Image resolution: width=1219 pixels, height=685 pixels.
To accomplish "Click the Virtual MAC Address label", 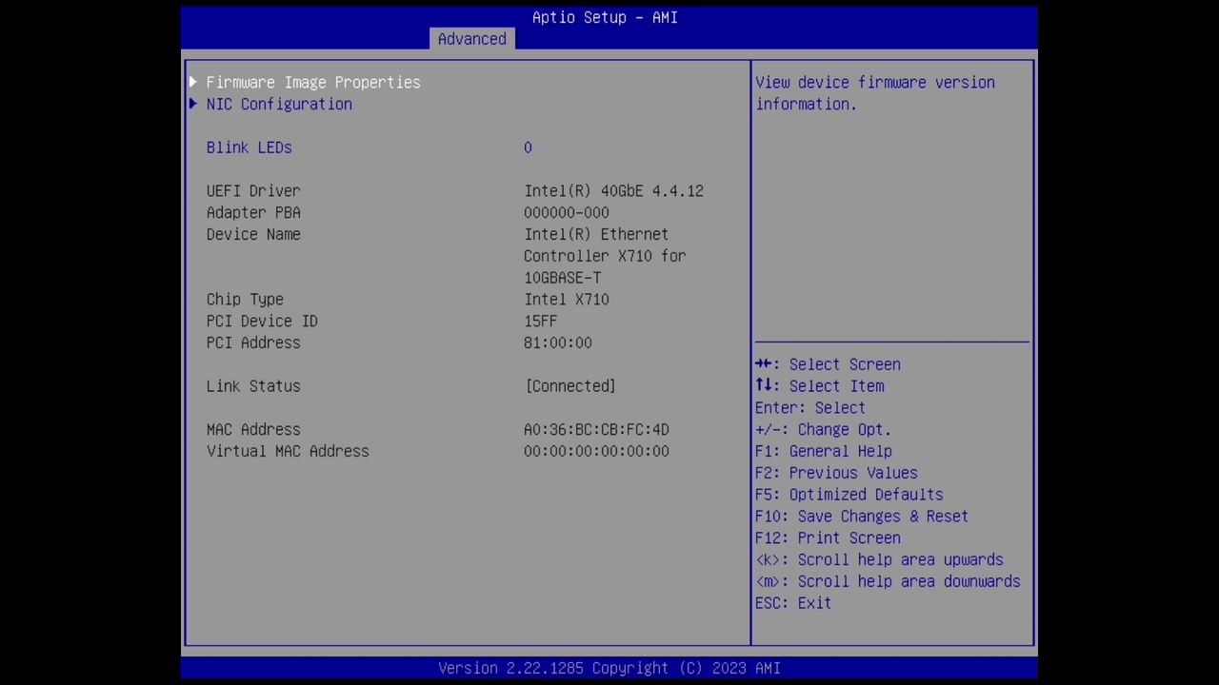I will click(x=288, y=451).
